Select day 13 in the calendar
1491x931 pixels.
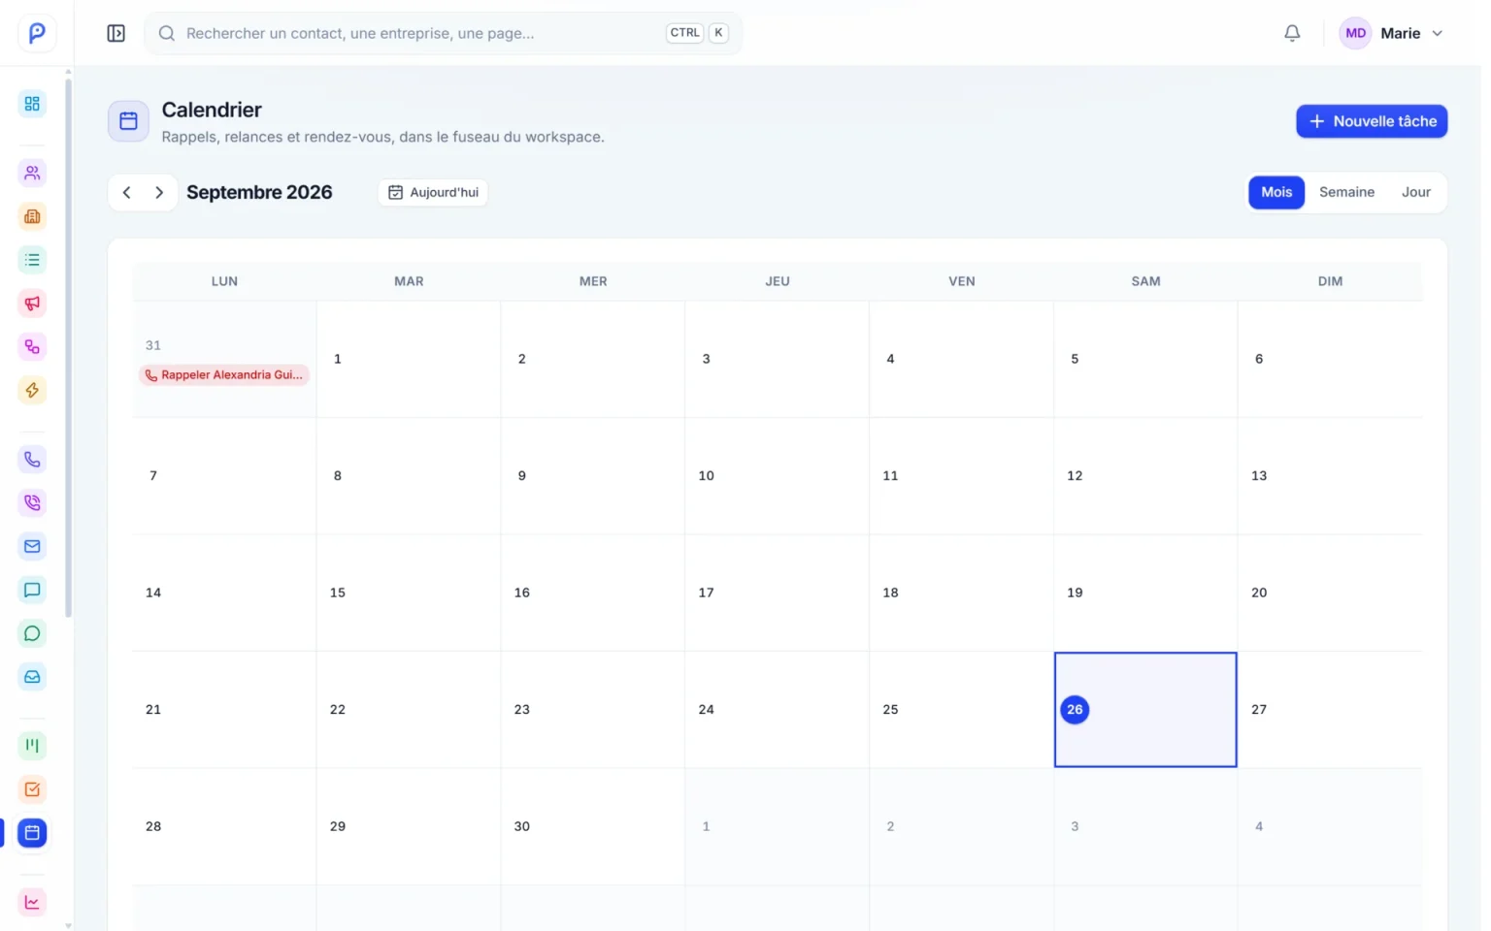(1330, 476)
